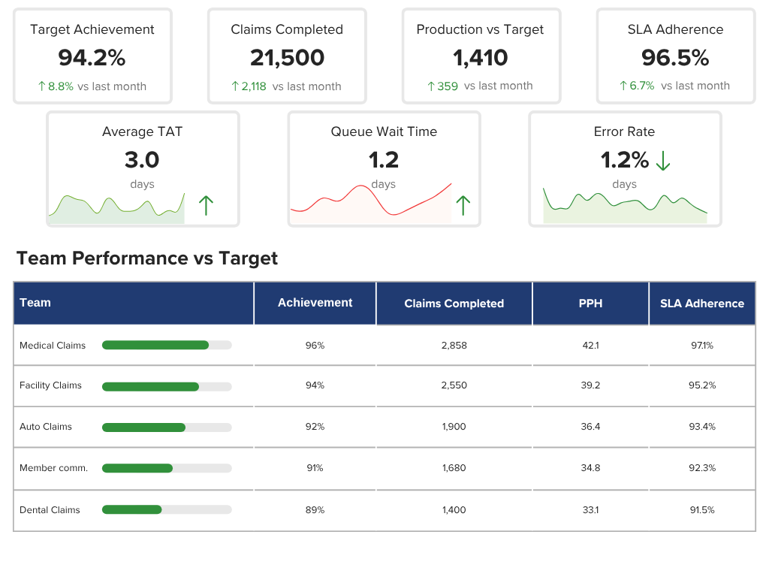Click the Target Achievement card title
Image resolution: width=769 pixels, height=577 pixels.
[x=92, y=29]
